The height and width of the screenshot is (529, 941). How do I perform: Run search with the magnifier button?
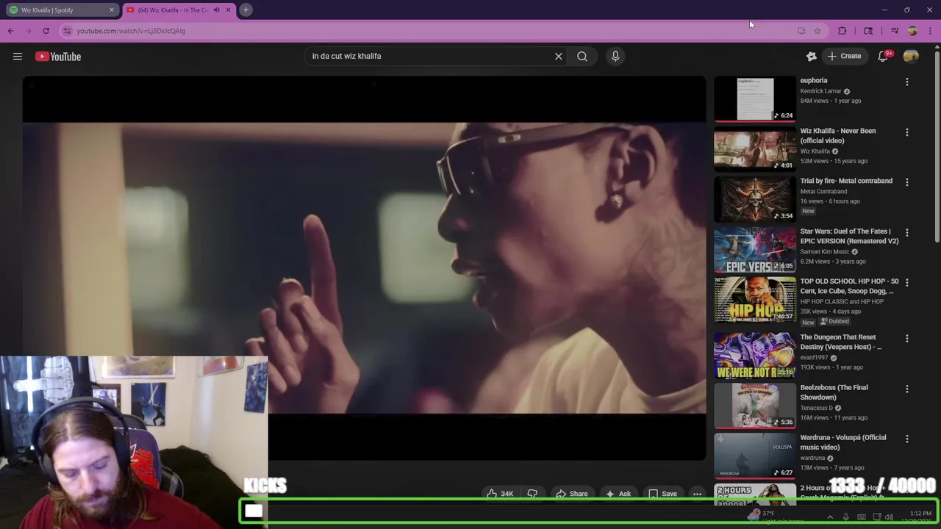click(x=582, y=56)
